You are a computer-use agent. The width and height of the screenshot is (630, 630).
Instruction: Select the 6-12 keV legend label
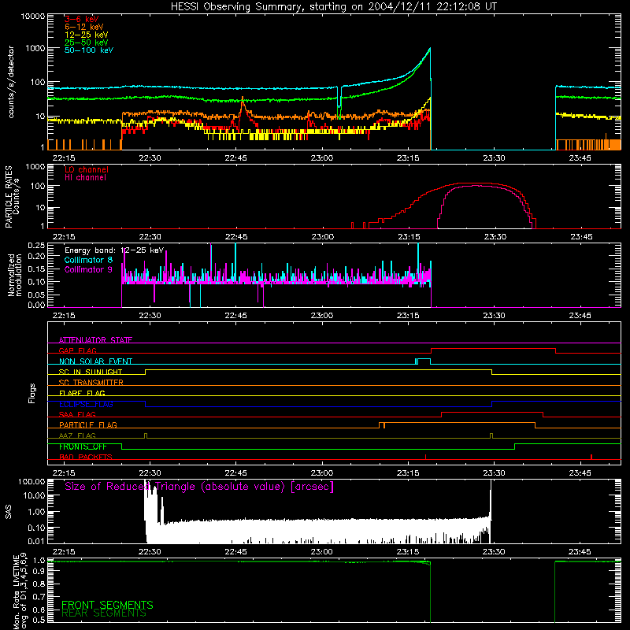coord(84,27)
